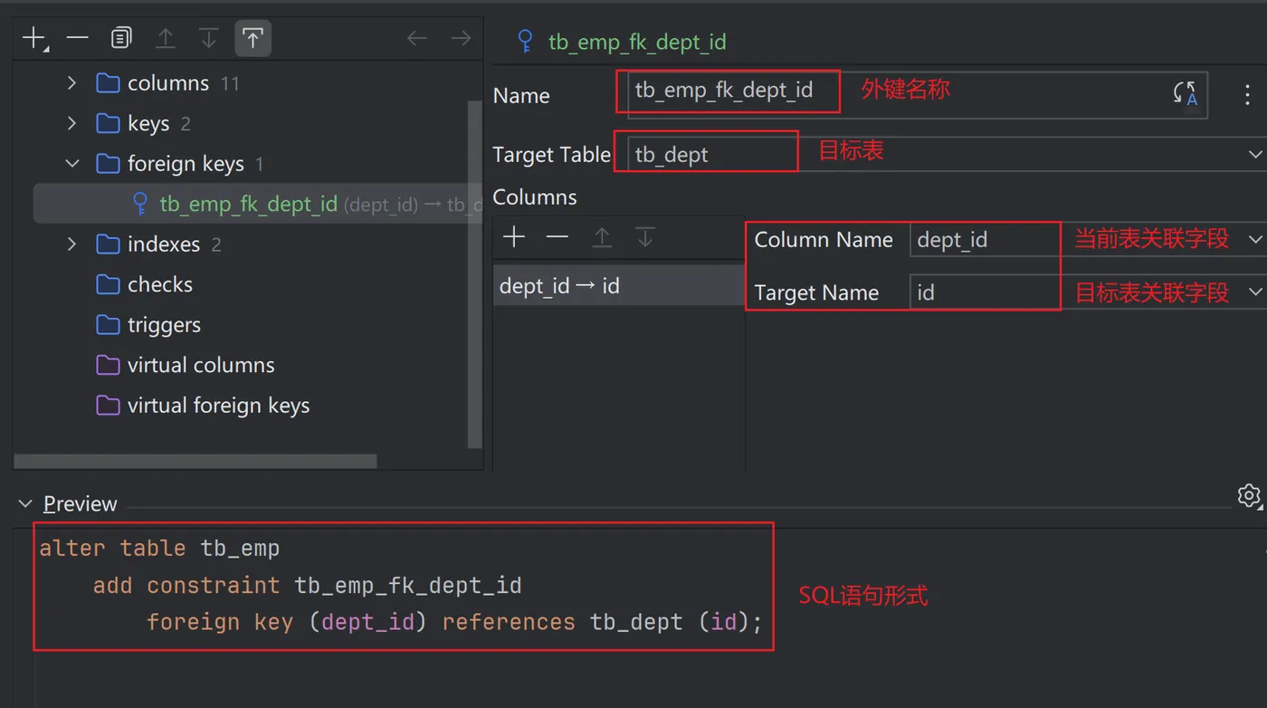Click 'add constraint' line in SQL preview
This screenshot has width=1267, height=708.
pyautogui.click(x=308, y=586)
